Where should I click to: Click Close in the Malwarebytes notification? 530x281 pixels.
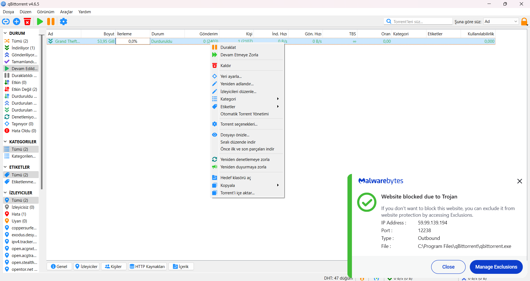pos(448,267)
